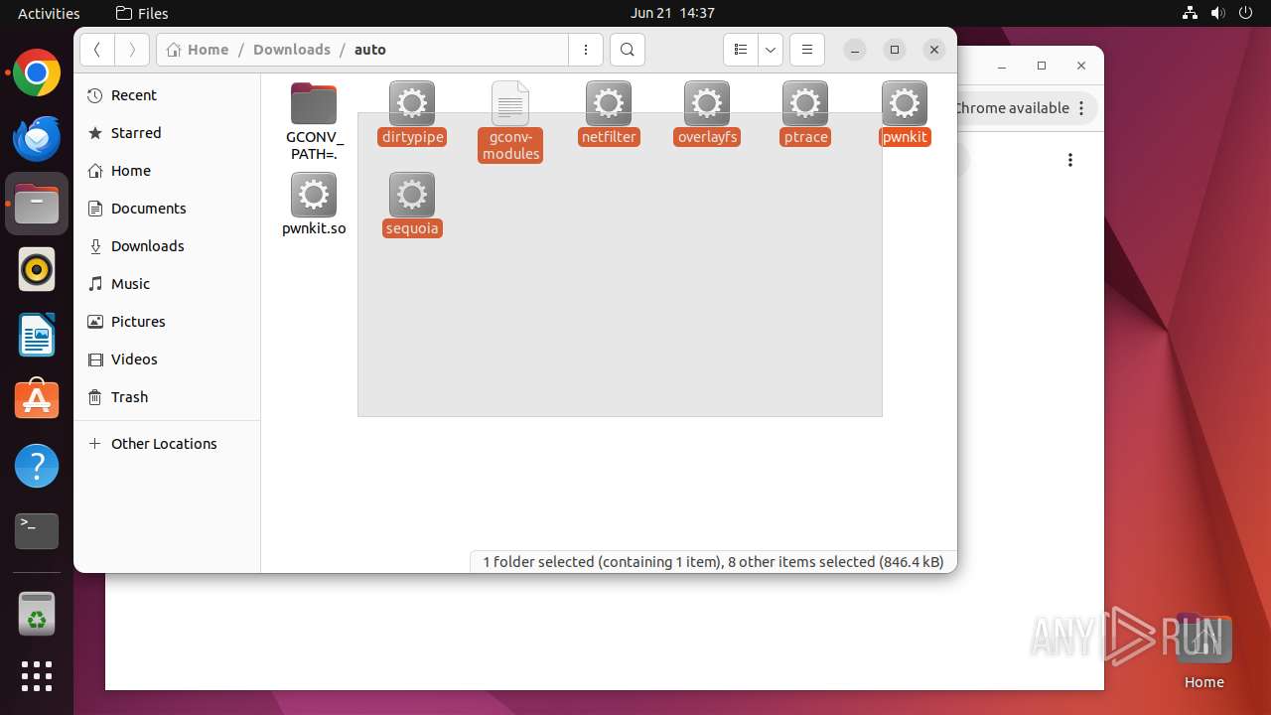Select the dirtypipe executable file
The image size is (1271, 715).
[x=412, y=113]
